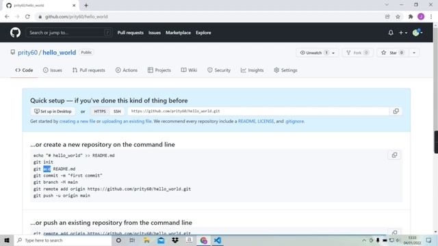Switch to the repository Issues tab
This screenshot has height=246, width=438.
(x=53, y=70)
